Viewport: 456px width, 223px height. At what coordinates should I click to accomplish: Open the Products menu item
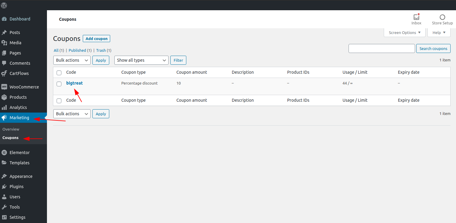pyautogui.click(x=18, y=97)
